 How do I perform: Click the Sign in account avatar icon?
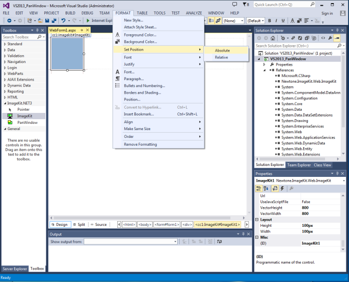pos(343,14)
